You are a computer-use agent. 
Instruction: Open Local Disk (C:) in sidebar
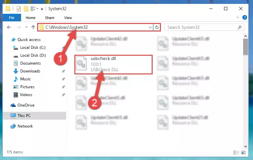[x=33, y=48]
